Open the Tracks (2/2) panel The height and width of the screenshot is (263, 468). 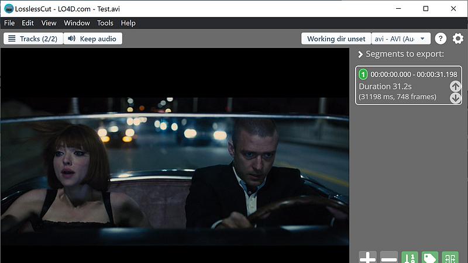click(x=33, y=39)
